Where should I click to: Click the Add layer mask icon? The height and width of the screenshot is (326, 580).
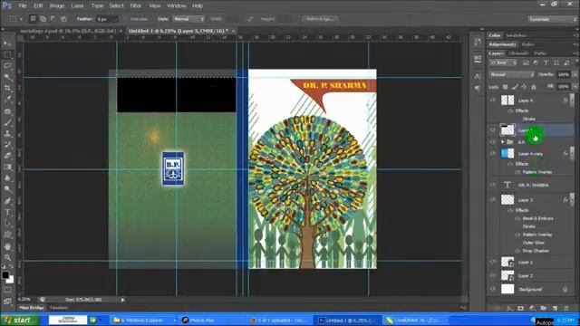(521, 308)
